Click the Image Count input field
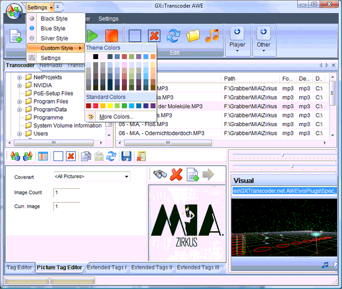342x289 pixels. point(67,193)
